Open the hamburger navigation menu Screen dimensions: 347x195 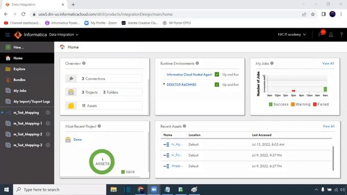(x=8, y=35)
